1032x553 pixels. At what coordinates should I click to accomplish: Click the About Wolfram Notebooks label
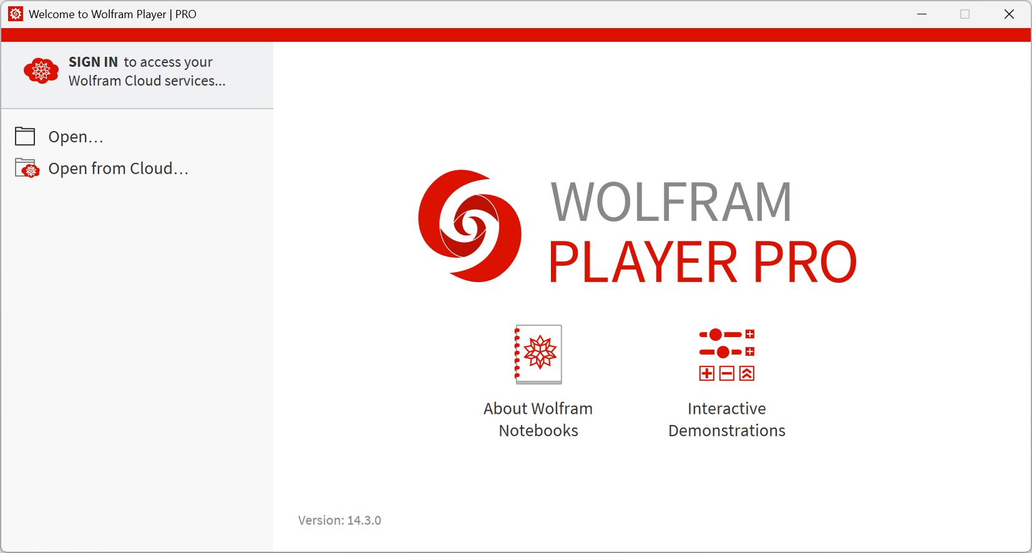[538, 419]
